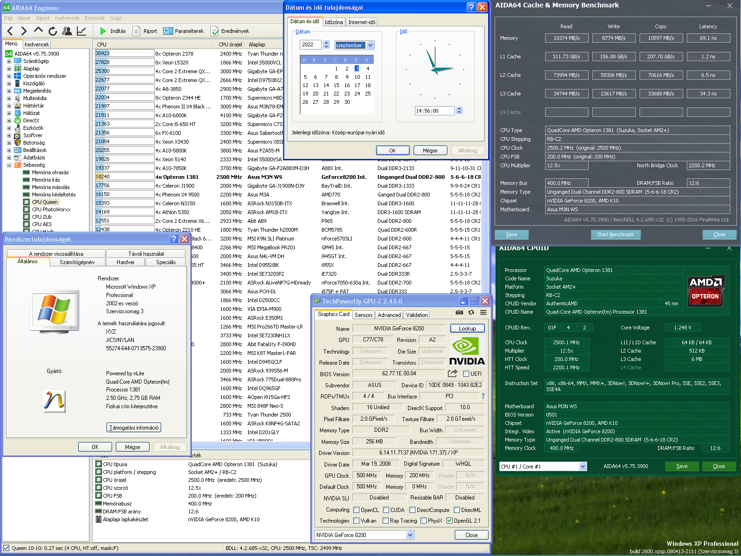Open the Eszközök menu
The height and width of the screenshot is (556, 741).
[x=95, y=18]
